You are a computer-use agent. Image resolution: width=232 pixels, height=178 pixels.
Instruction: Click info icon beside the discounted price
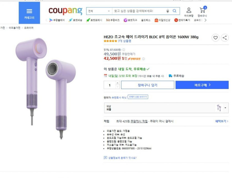click(143, 59)
